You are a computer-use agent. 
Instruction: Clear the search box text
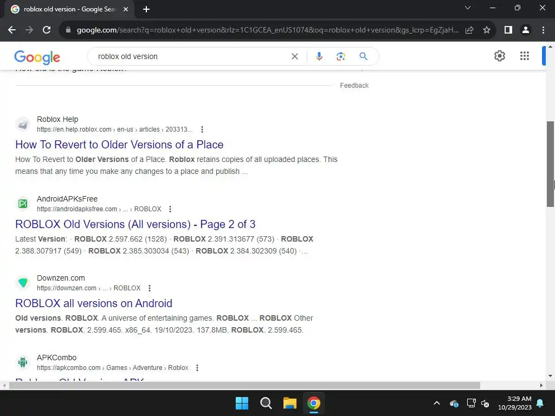(x=294, y=56)
